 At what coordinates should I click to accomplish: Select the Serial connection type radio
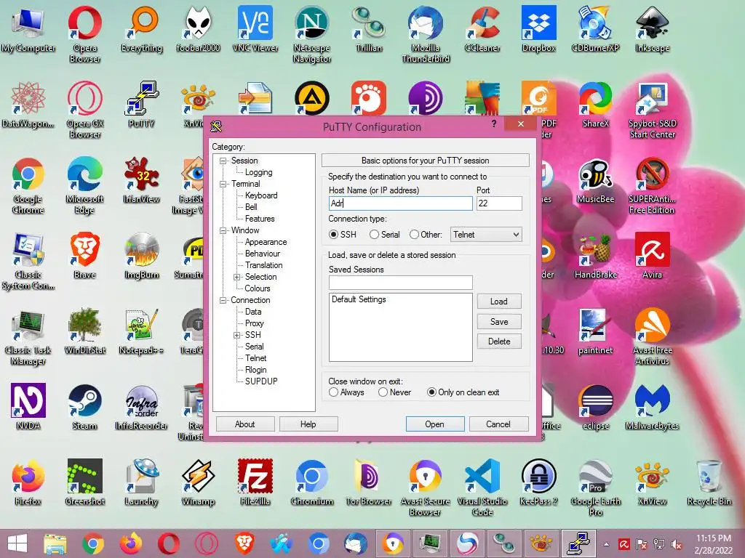(375, 235)
